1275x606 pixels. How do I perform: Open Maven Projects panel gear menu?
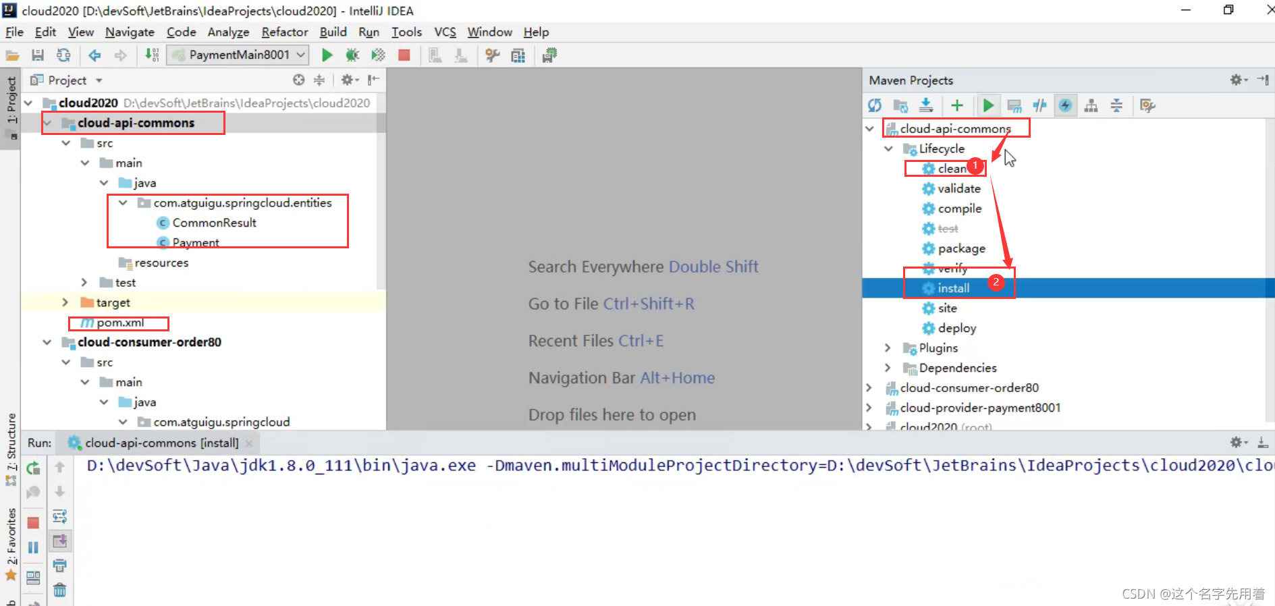(1239, 80)
